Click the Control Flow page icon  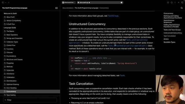pyautogui.click(x=5, y=45)
